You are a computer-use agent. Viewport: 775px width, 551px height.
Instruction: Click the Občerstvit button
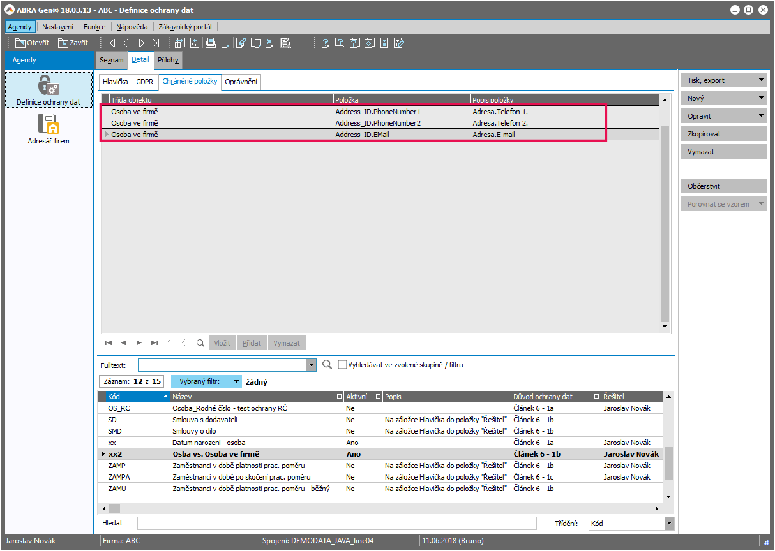point(723,186)
